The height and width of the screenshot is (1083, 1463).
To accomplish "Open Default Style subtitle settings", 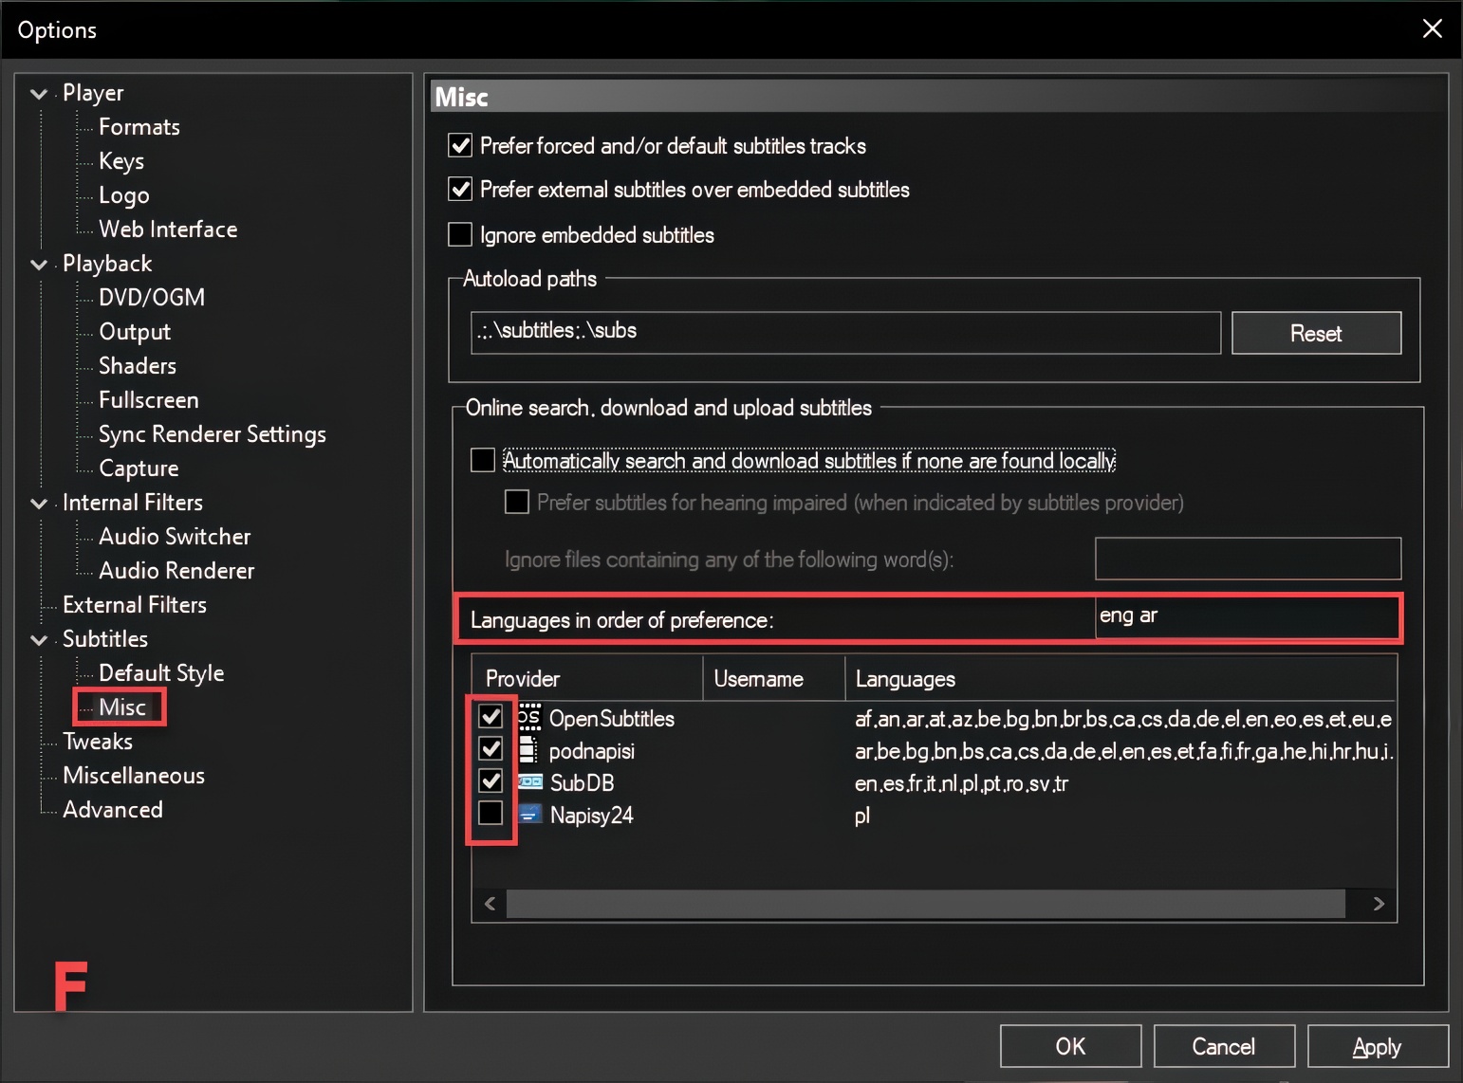I will (161, 673).
